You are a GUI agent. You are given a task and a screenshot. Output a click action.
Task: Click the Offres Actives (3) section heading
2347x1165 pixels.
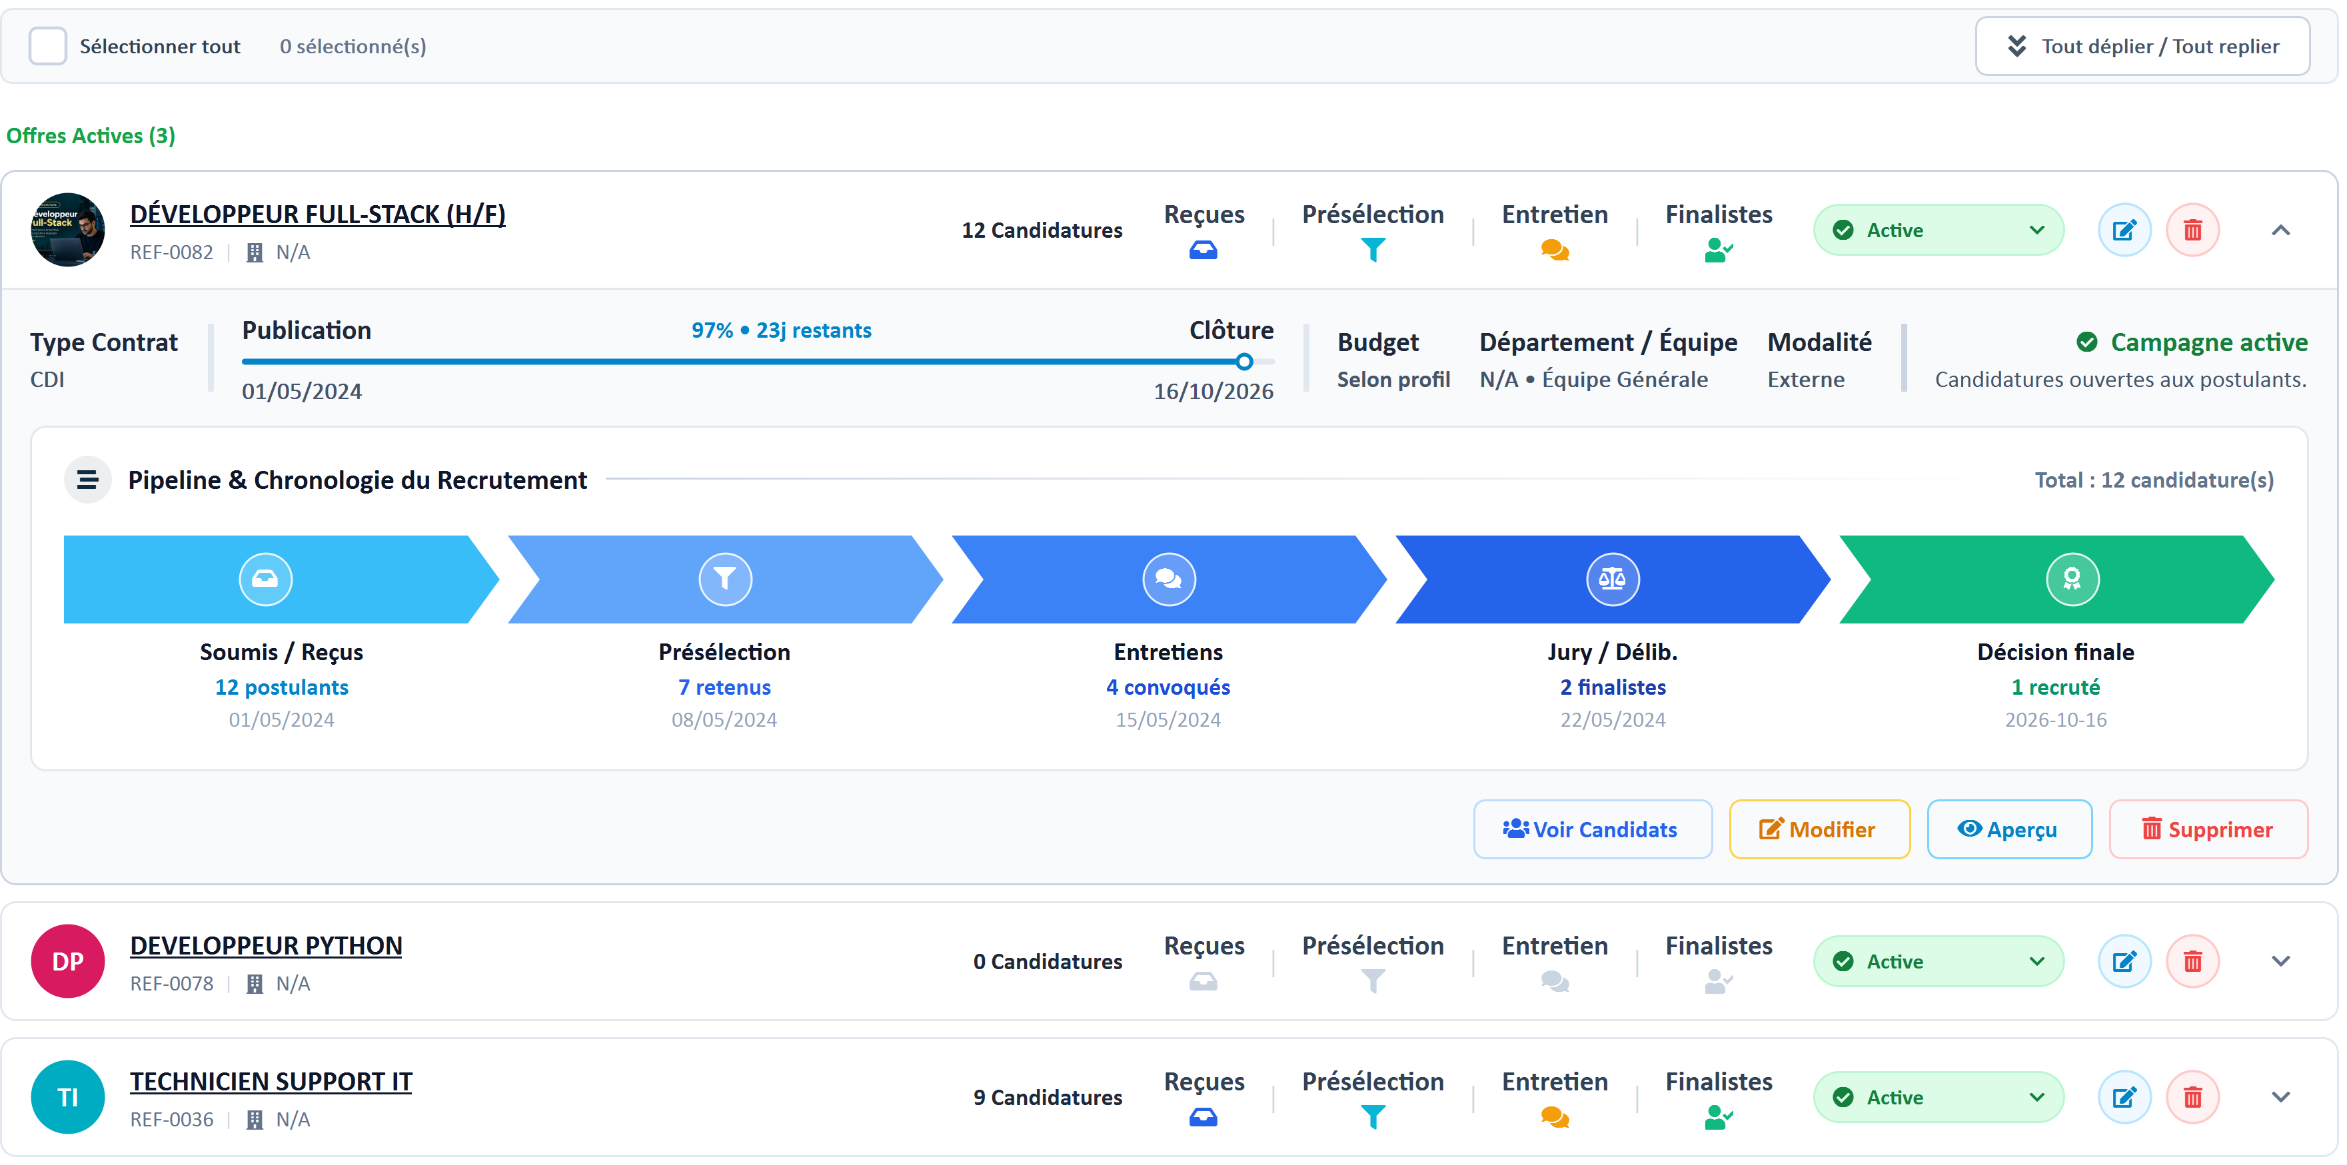click(x=90, y=136)
